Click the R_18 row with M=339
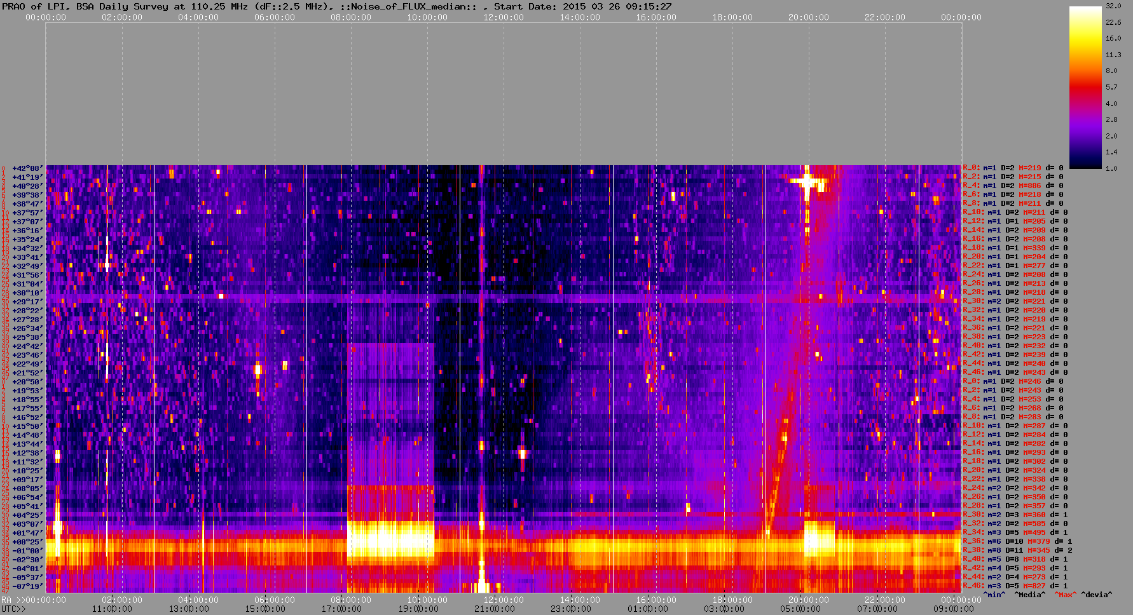Image resolution: width=1133 pixels, height=615 pixels. 1015,248
